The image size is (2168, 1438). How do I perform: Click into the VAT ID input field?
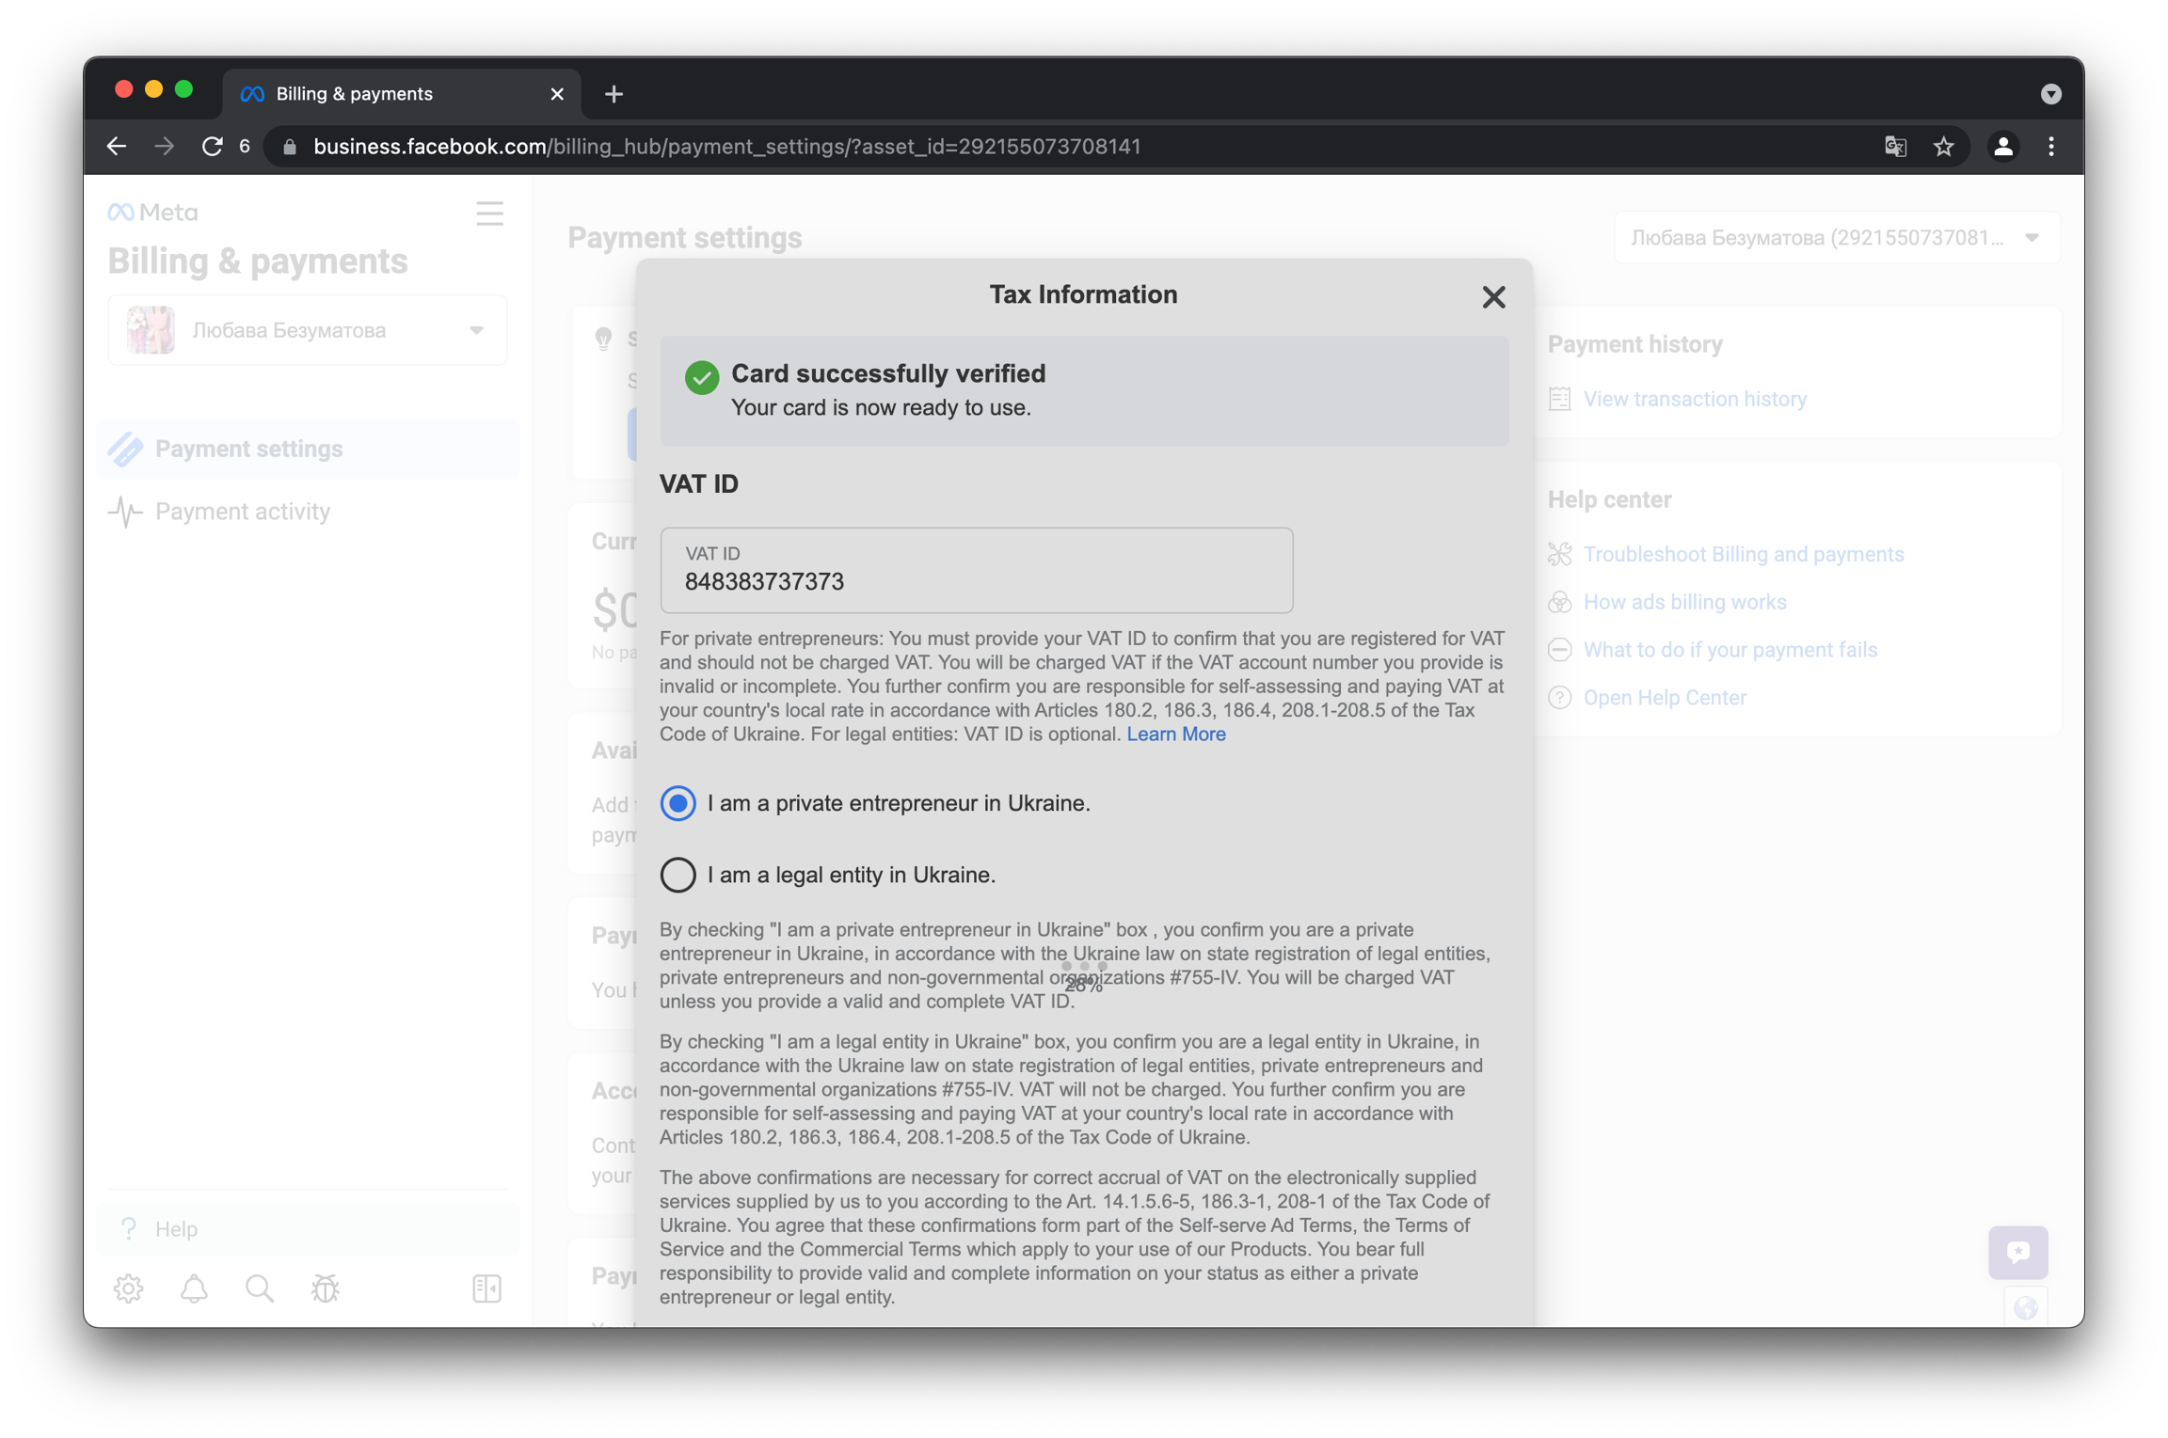[976, 571]
